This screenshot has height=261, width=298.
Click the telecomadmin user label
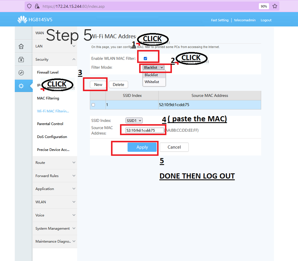click(x=245, y=20)
